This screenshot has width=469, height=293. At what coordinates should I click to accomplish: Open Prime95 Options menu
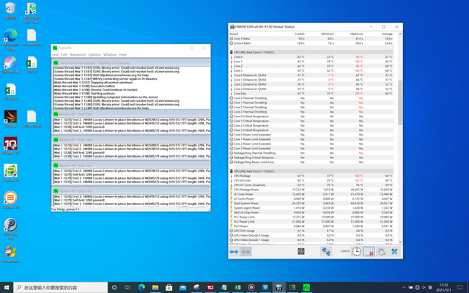[x=95, y=55]
